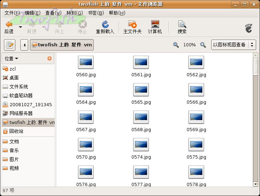Select the 'twofish 上的 复件 vm' path button
Viewport: 260px width, 196px height.
coord(62,45)
